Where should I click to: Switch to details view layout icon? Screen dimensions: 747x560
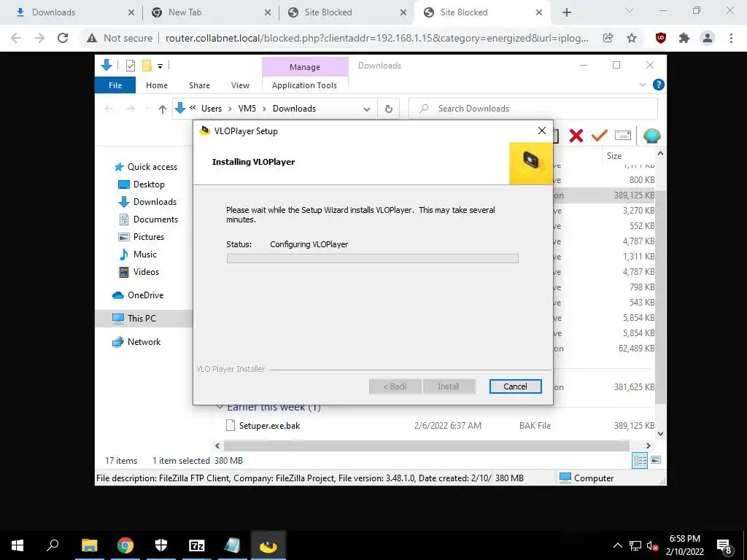pyautogui.click(x=640, y=460)
